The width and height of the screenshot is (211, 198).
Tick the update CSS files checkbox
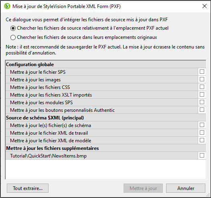point(202,87)
